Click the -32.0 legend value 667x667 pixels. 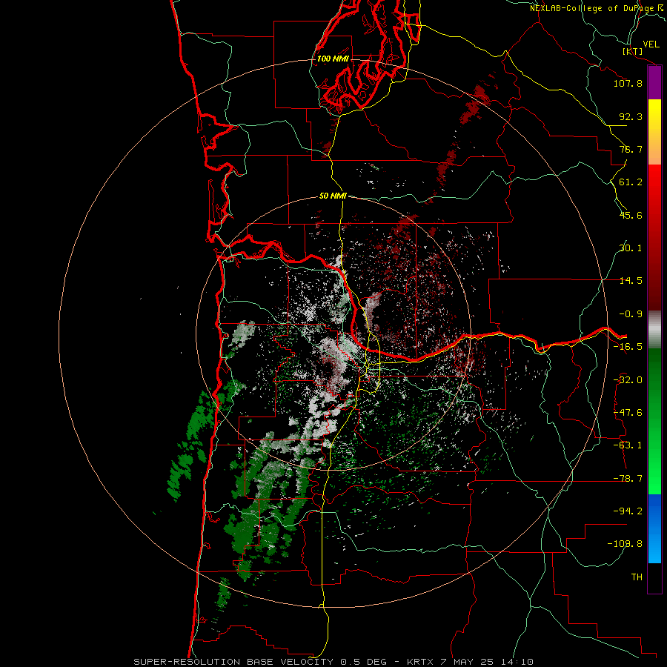[x=628, y=380]
